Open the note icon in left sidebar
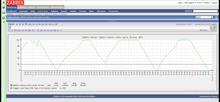This screenshot has width=220, height=102. coord(4,8)
